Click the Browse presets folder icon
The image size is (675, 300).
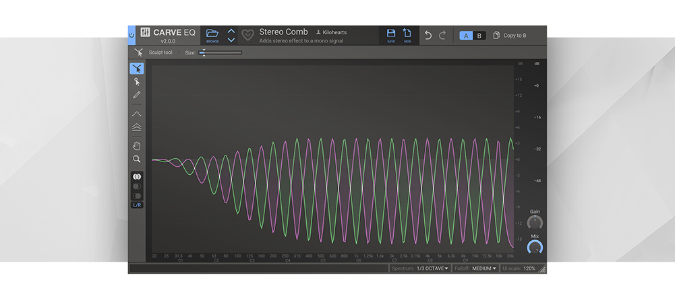point(212,35)
